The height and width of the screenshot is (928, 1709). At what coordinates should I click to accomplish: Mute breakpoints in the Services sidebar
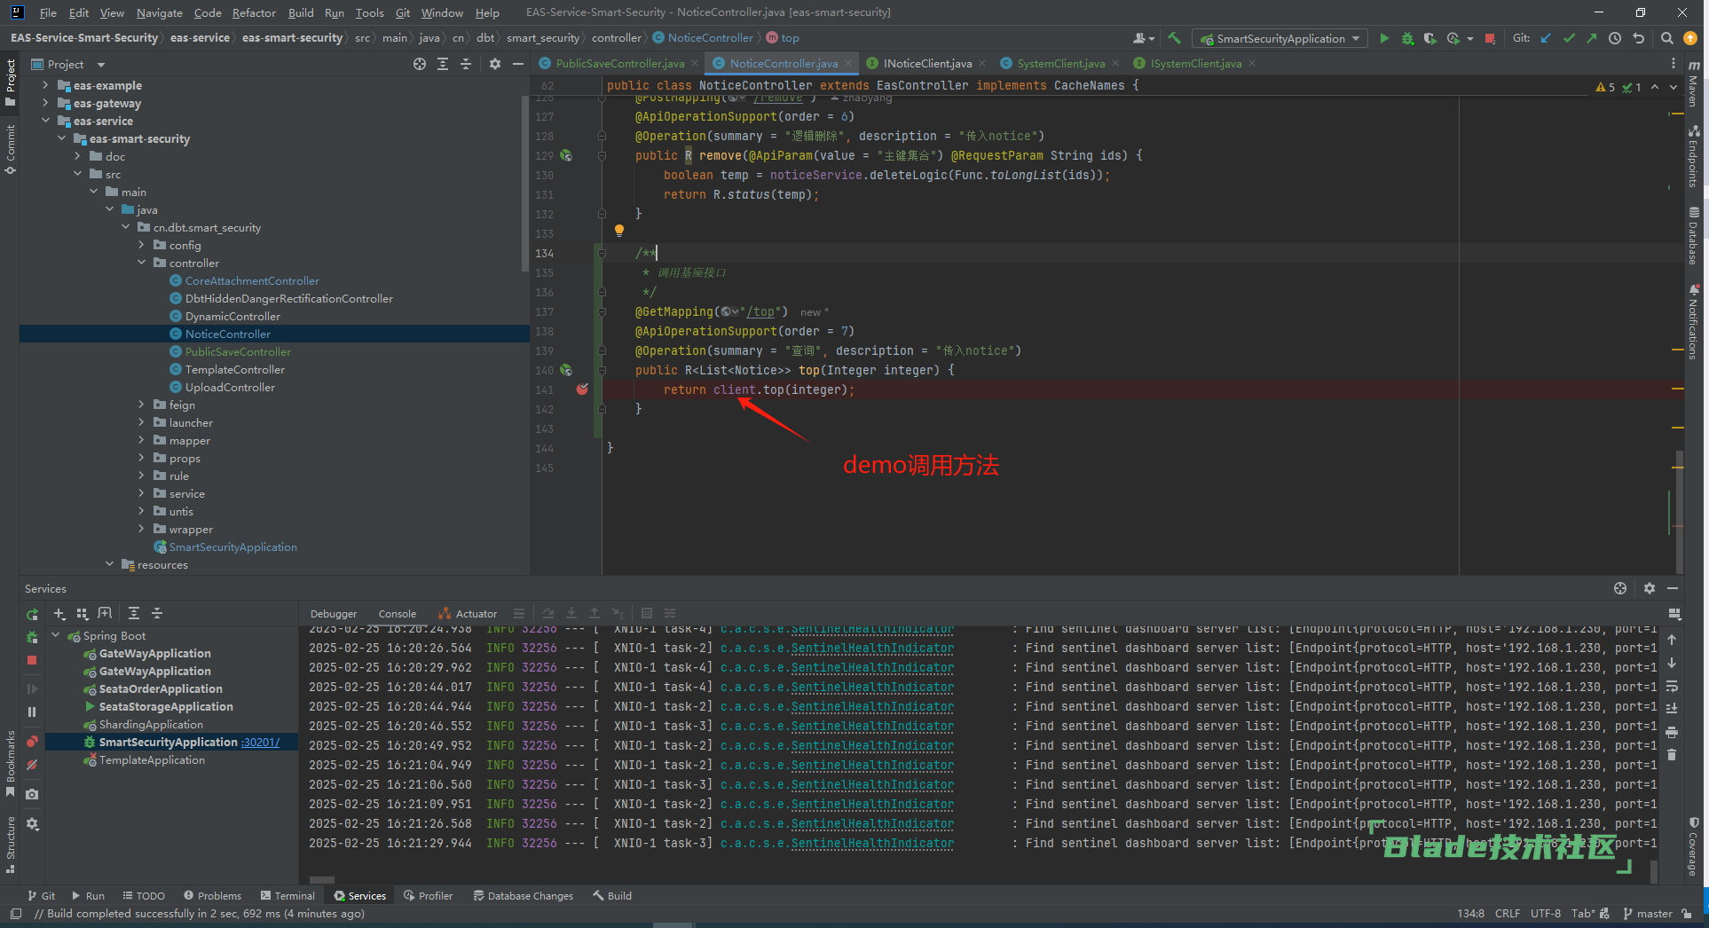point(32,765)
